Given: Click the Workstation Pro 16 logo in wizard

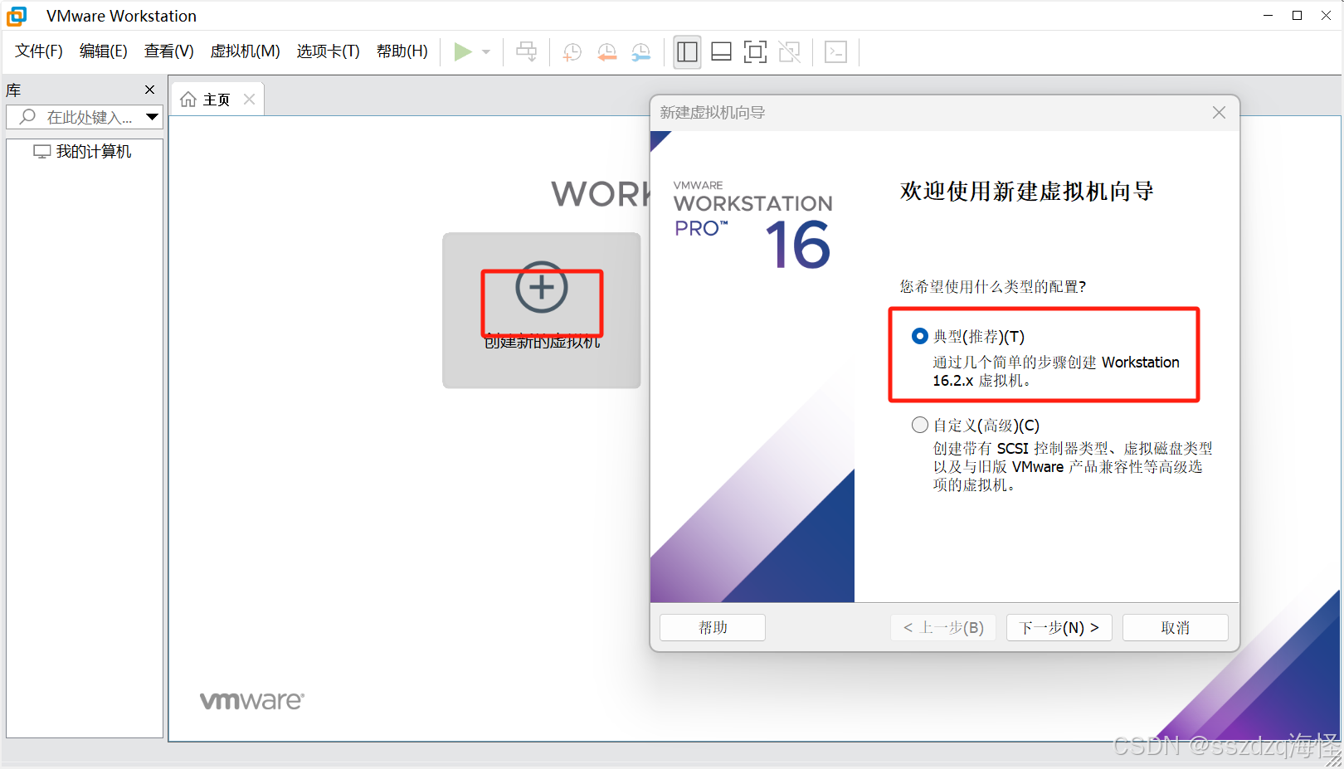Looking at the screenshot, I should tap(753, 224).
